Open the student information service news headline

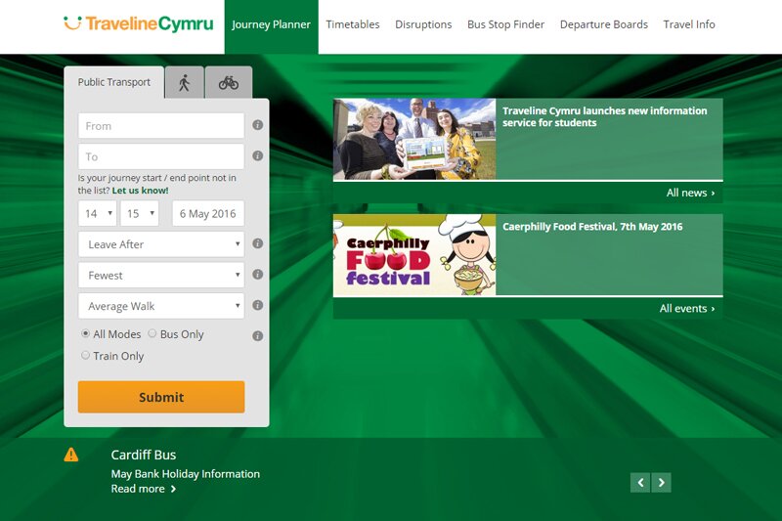(604, 116)
